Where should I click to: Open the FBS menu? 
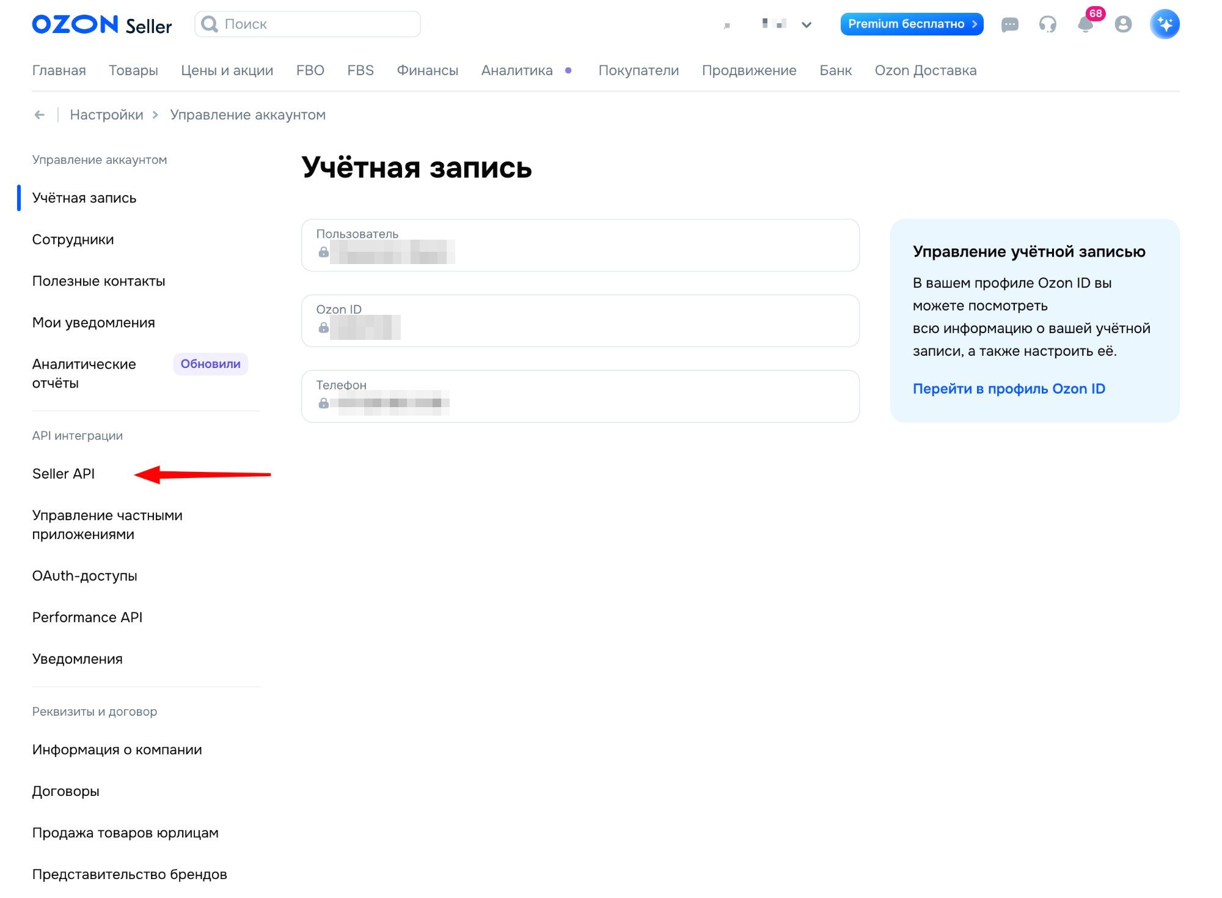360,70
